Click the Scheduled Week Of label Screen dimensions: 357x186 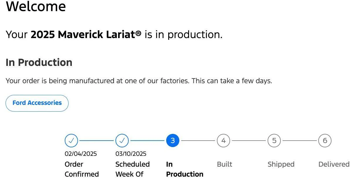[x=132, y=169]
